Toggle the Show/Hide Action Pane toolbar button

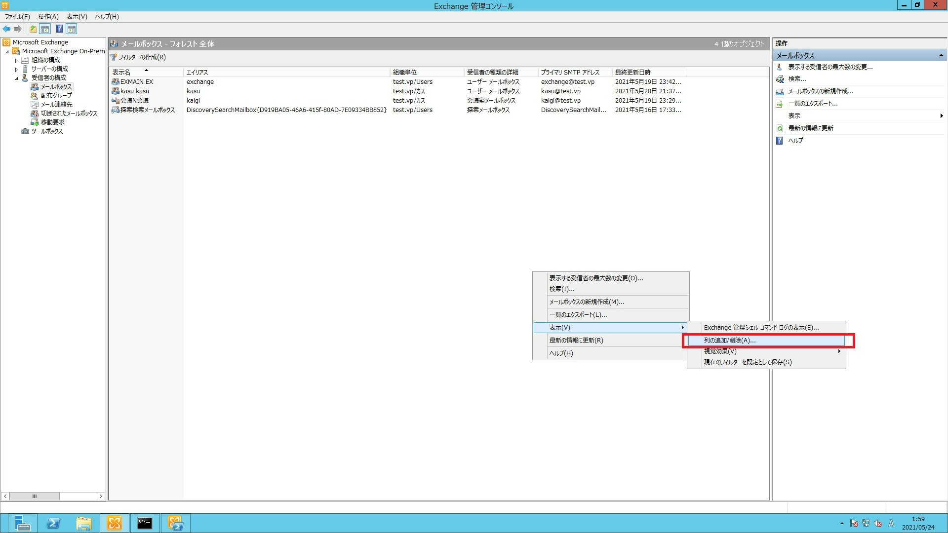[x=72, y=29]
